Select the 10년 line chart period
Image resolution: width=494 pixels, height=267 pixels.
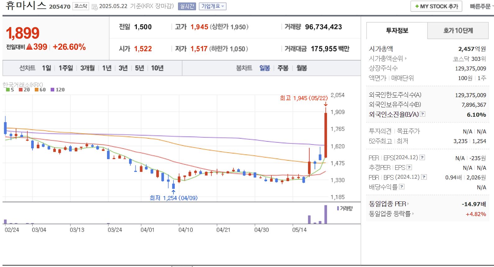coord(157,68)
